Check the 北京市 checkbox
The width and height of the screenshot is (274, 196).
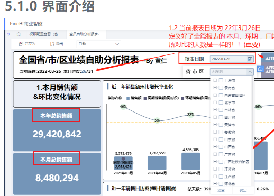(x=221, y=102)
